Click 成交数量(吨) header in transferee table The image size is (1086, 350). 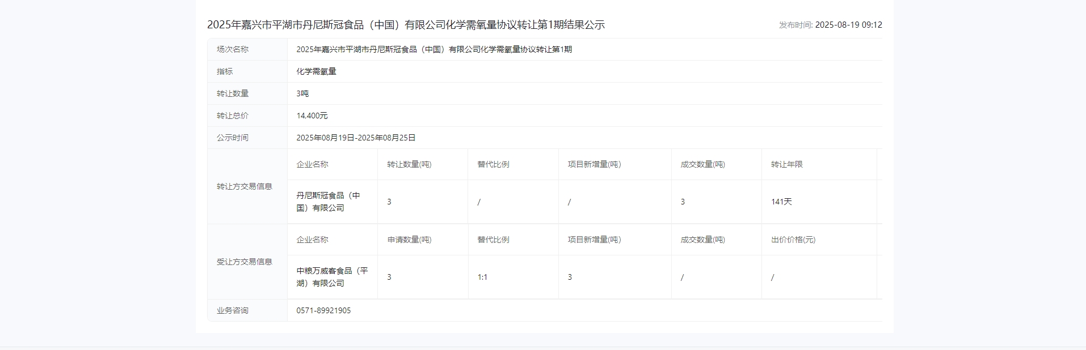(x=702, y=240)
